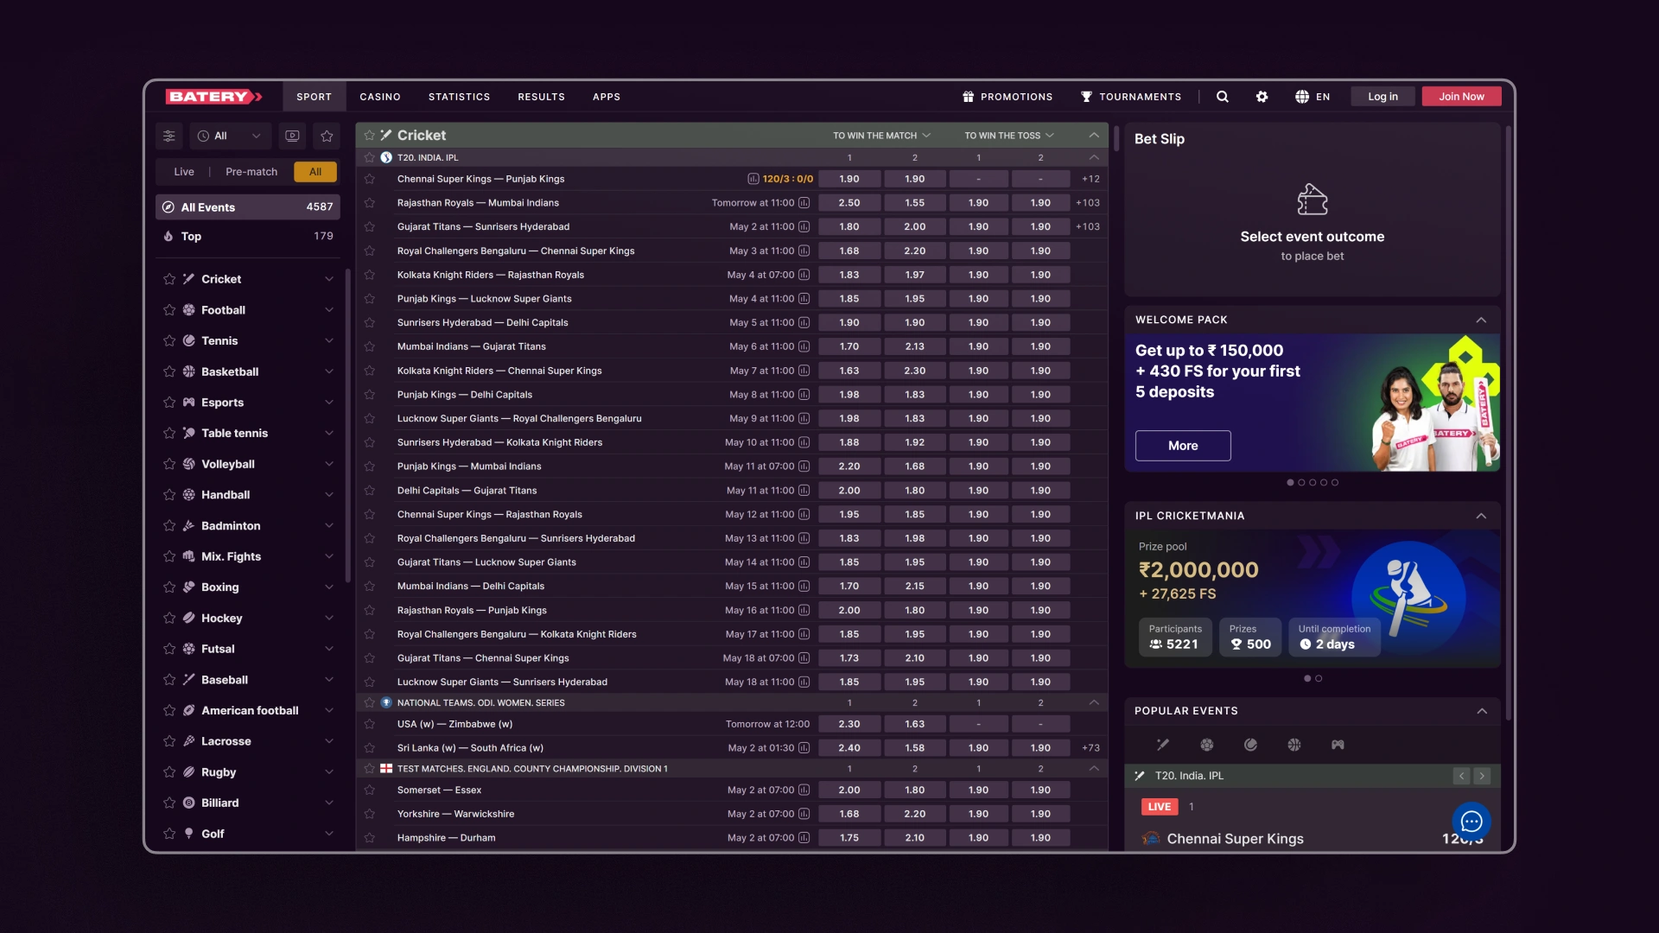Click the IPL Cricketmania prize pool banner
The height and width of the screenshot is (933, 1659).
[1313, 599]
